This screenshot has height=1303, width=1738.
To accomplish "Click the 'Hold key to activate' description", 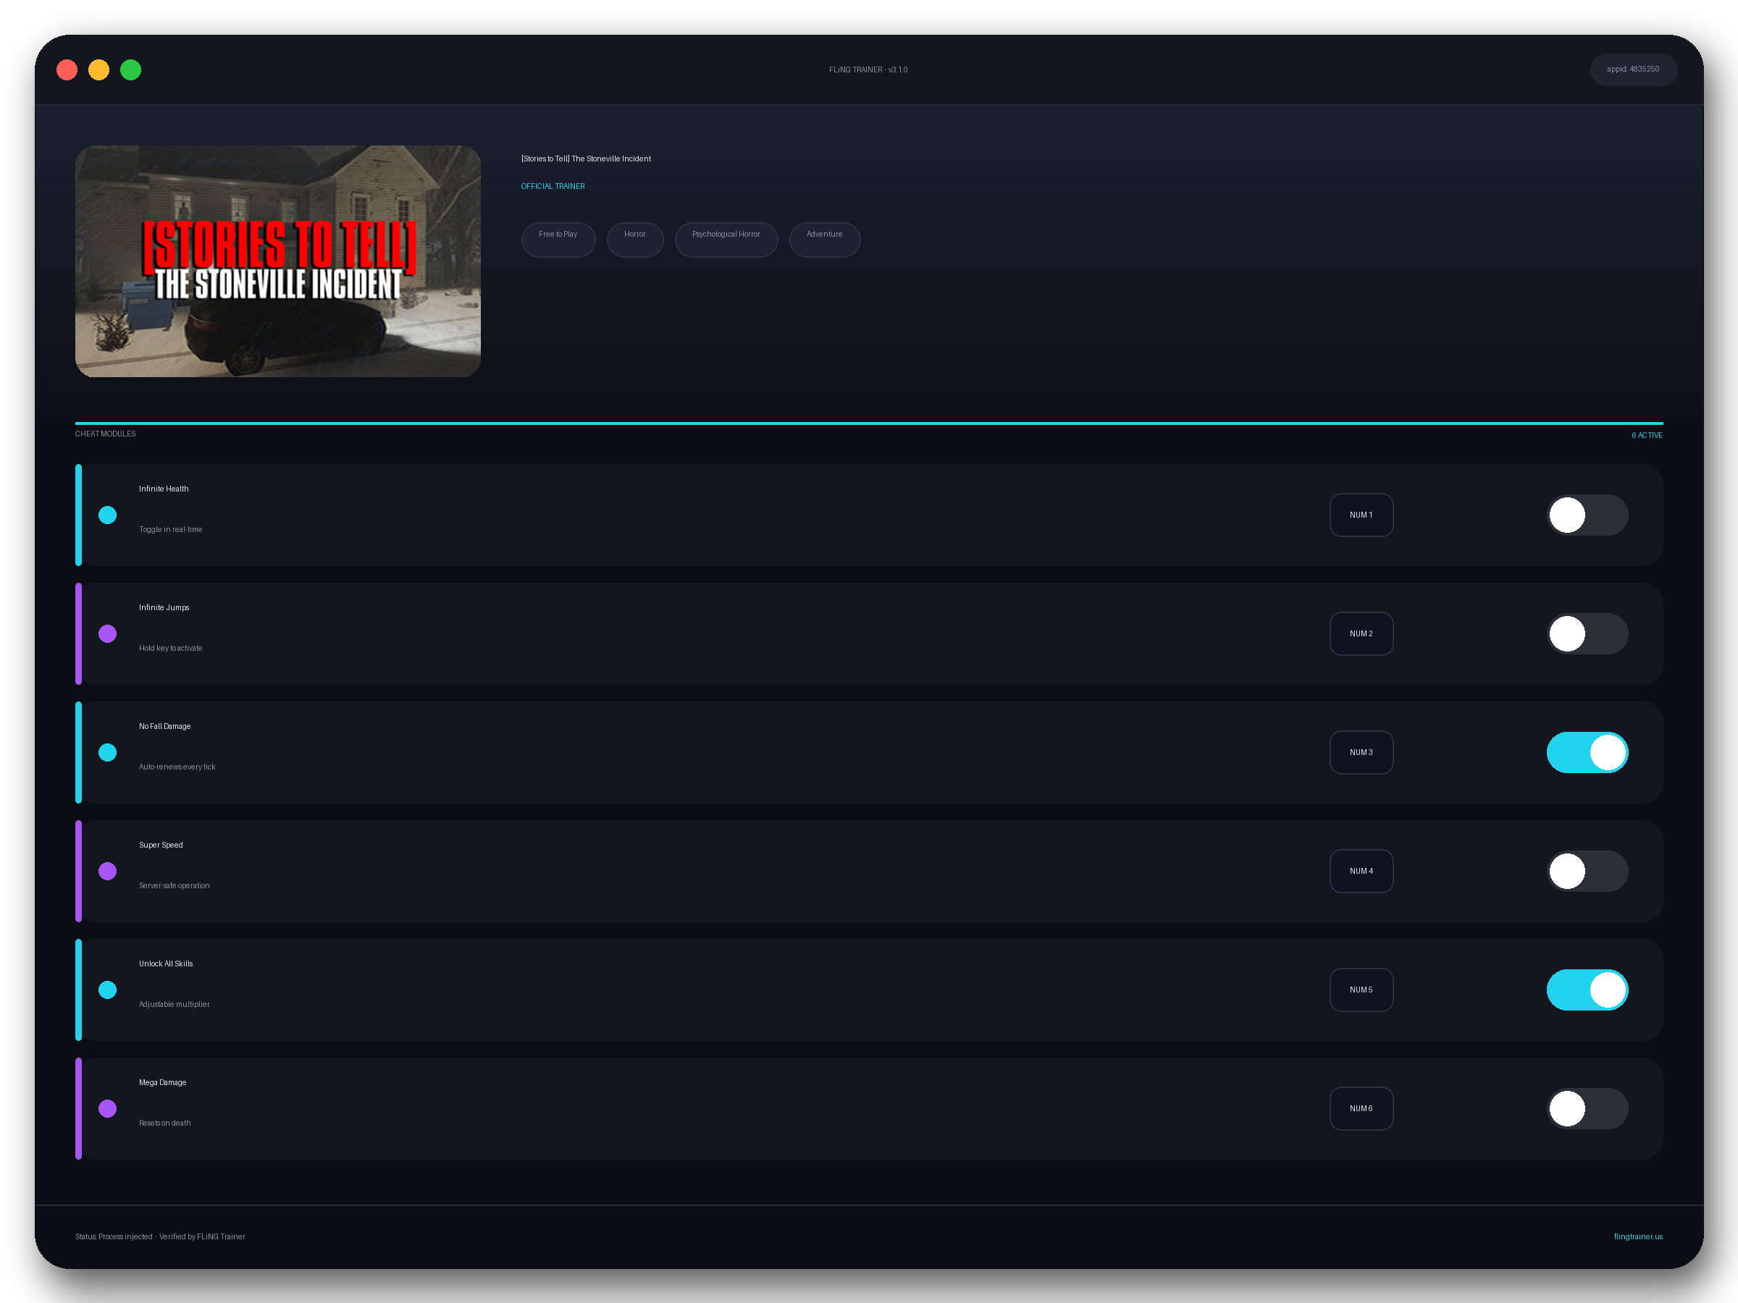I will [170, 648].
